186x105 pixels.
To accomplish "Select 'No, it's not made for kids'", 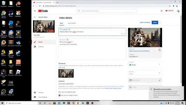I will pyautogui.click(x=60, y=95).
